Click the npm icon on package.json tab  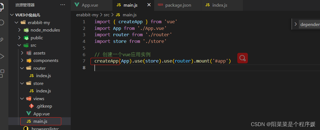point(160,5)
